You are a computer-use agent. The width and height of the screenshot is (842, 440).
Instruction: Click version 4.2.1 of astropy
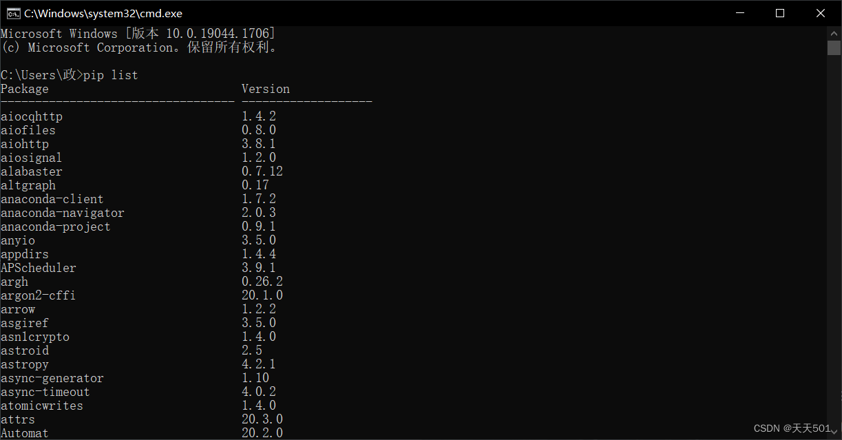259,364
